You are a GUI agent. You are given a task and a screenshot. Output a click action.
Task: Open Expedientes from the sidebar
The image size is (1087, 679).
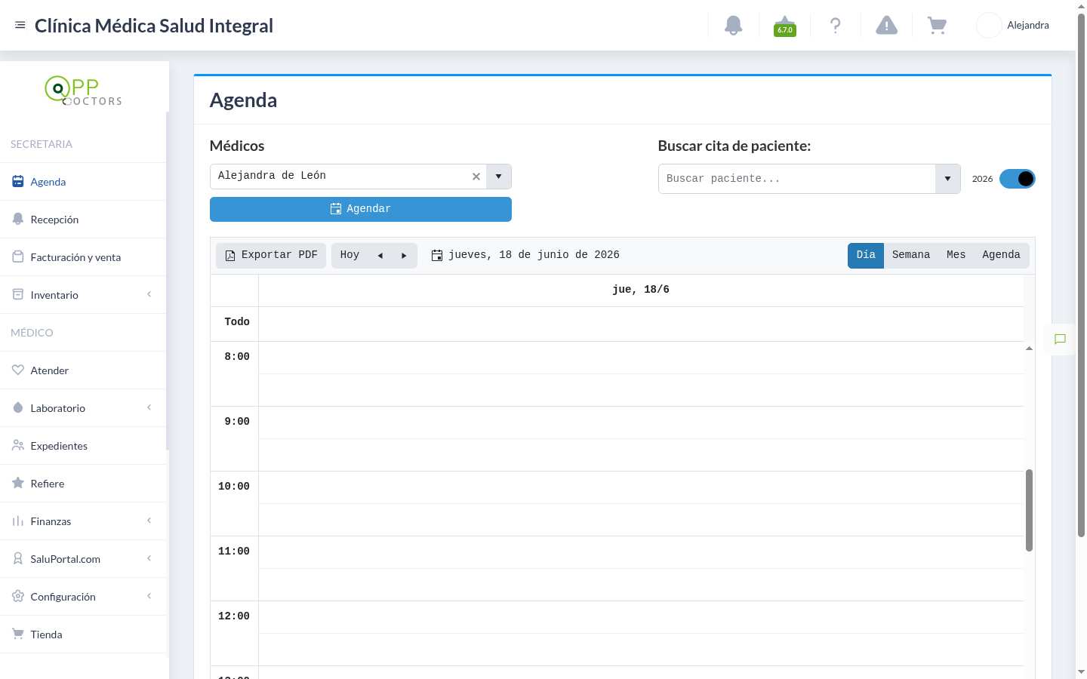(x=83, y=446)
